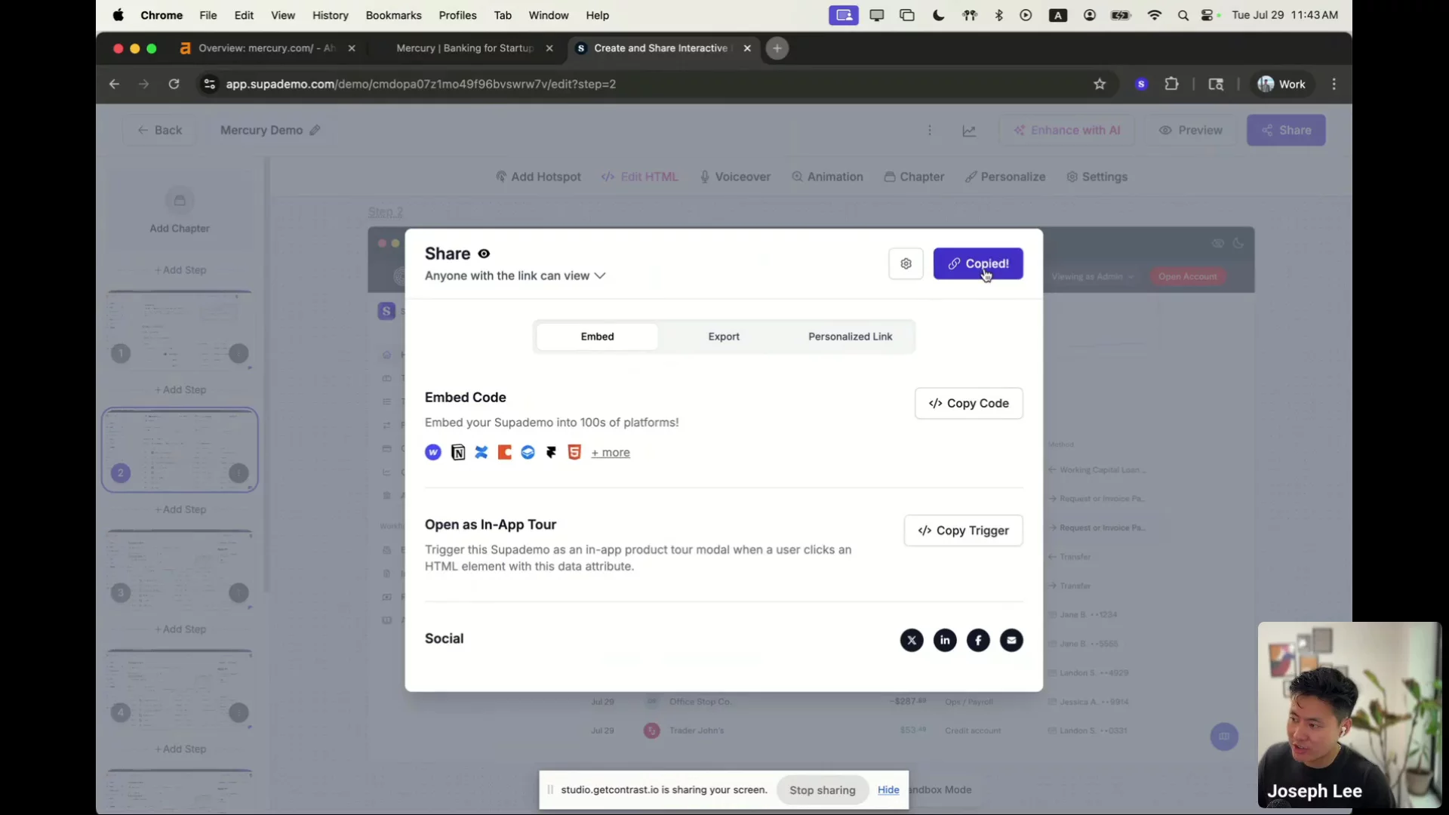Select the orange-red platform icon
1449x815 pixels.
[505, 452]
